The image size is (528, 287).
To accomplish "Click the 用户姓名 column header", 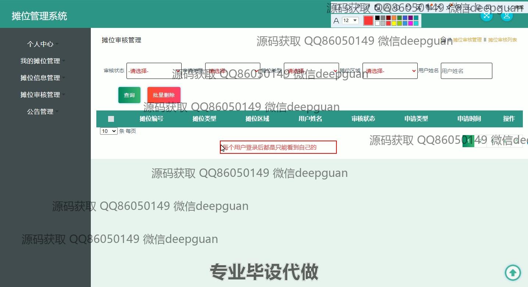I will point(310,119).
